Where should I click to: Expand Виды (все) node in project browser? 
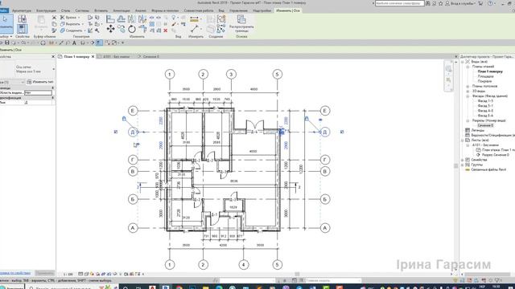[x=463, y=62]
